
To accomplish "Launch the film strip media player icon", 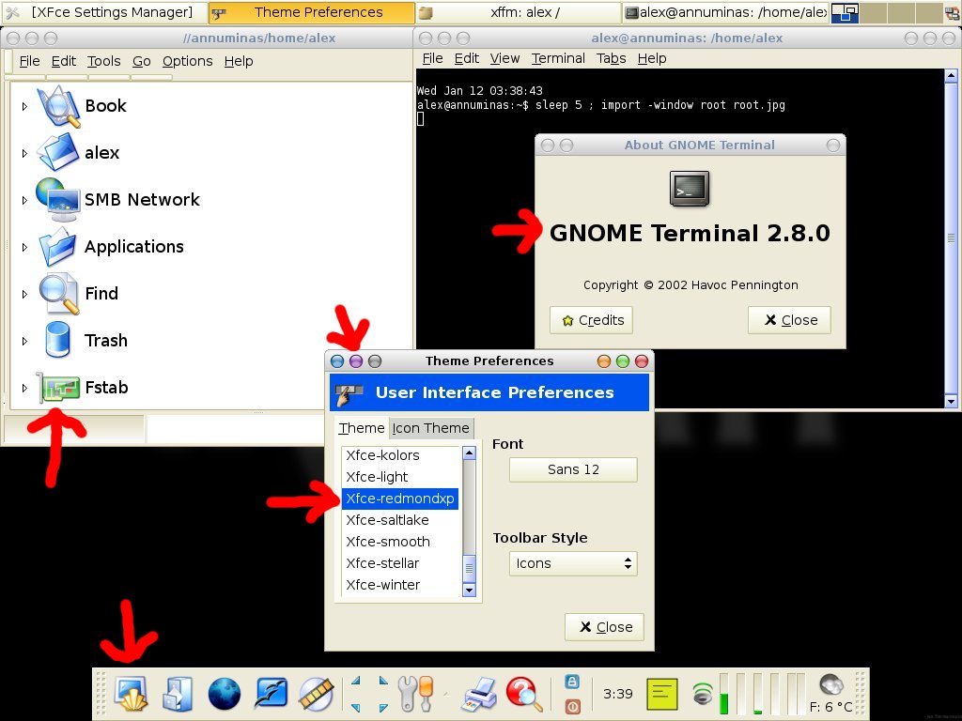I will coord(317,694).
